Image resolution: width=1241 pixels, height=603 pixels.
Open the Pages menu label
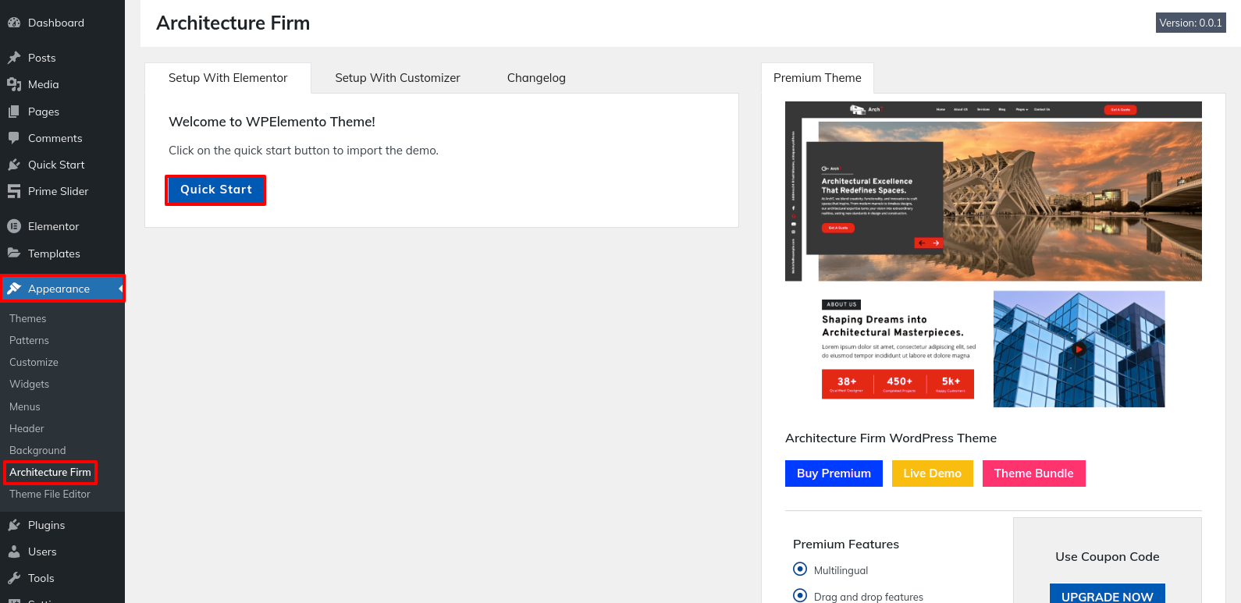(x=44, y=112)
